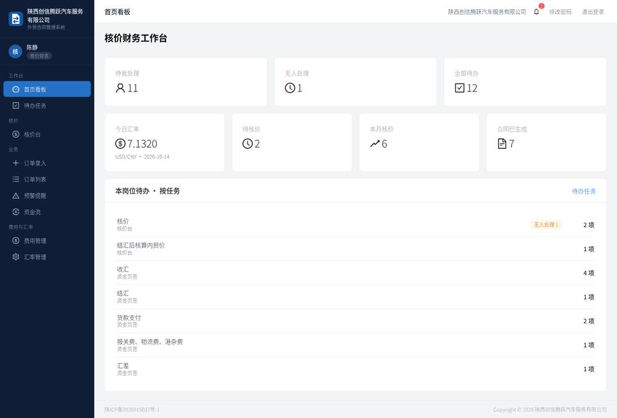
Task: Open 汇率管理 in the sidebar
Action: point(48,257)
